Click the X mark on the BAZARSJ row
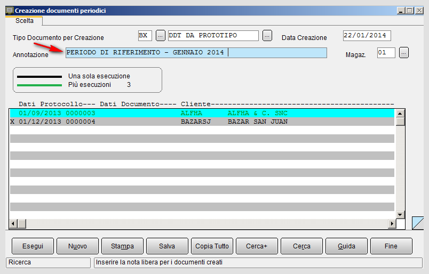The height and width of the screenshot is (274, 429). point(12,122)
